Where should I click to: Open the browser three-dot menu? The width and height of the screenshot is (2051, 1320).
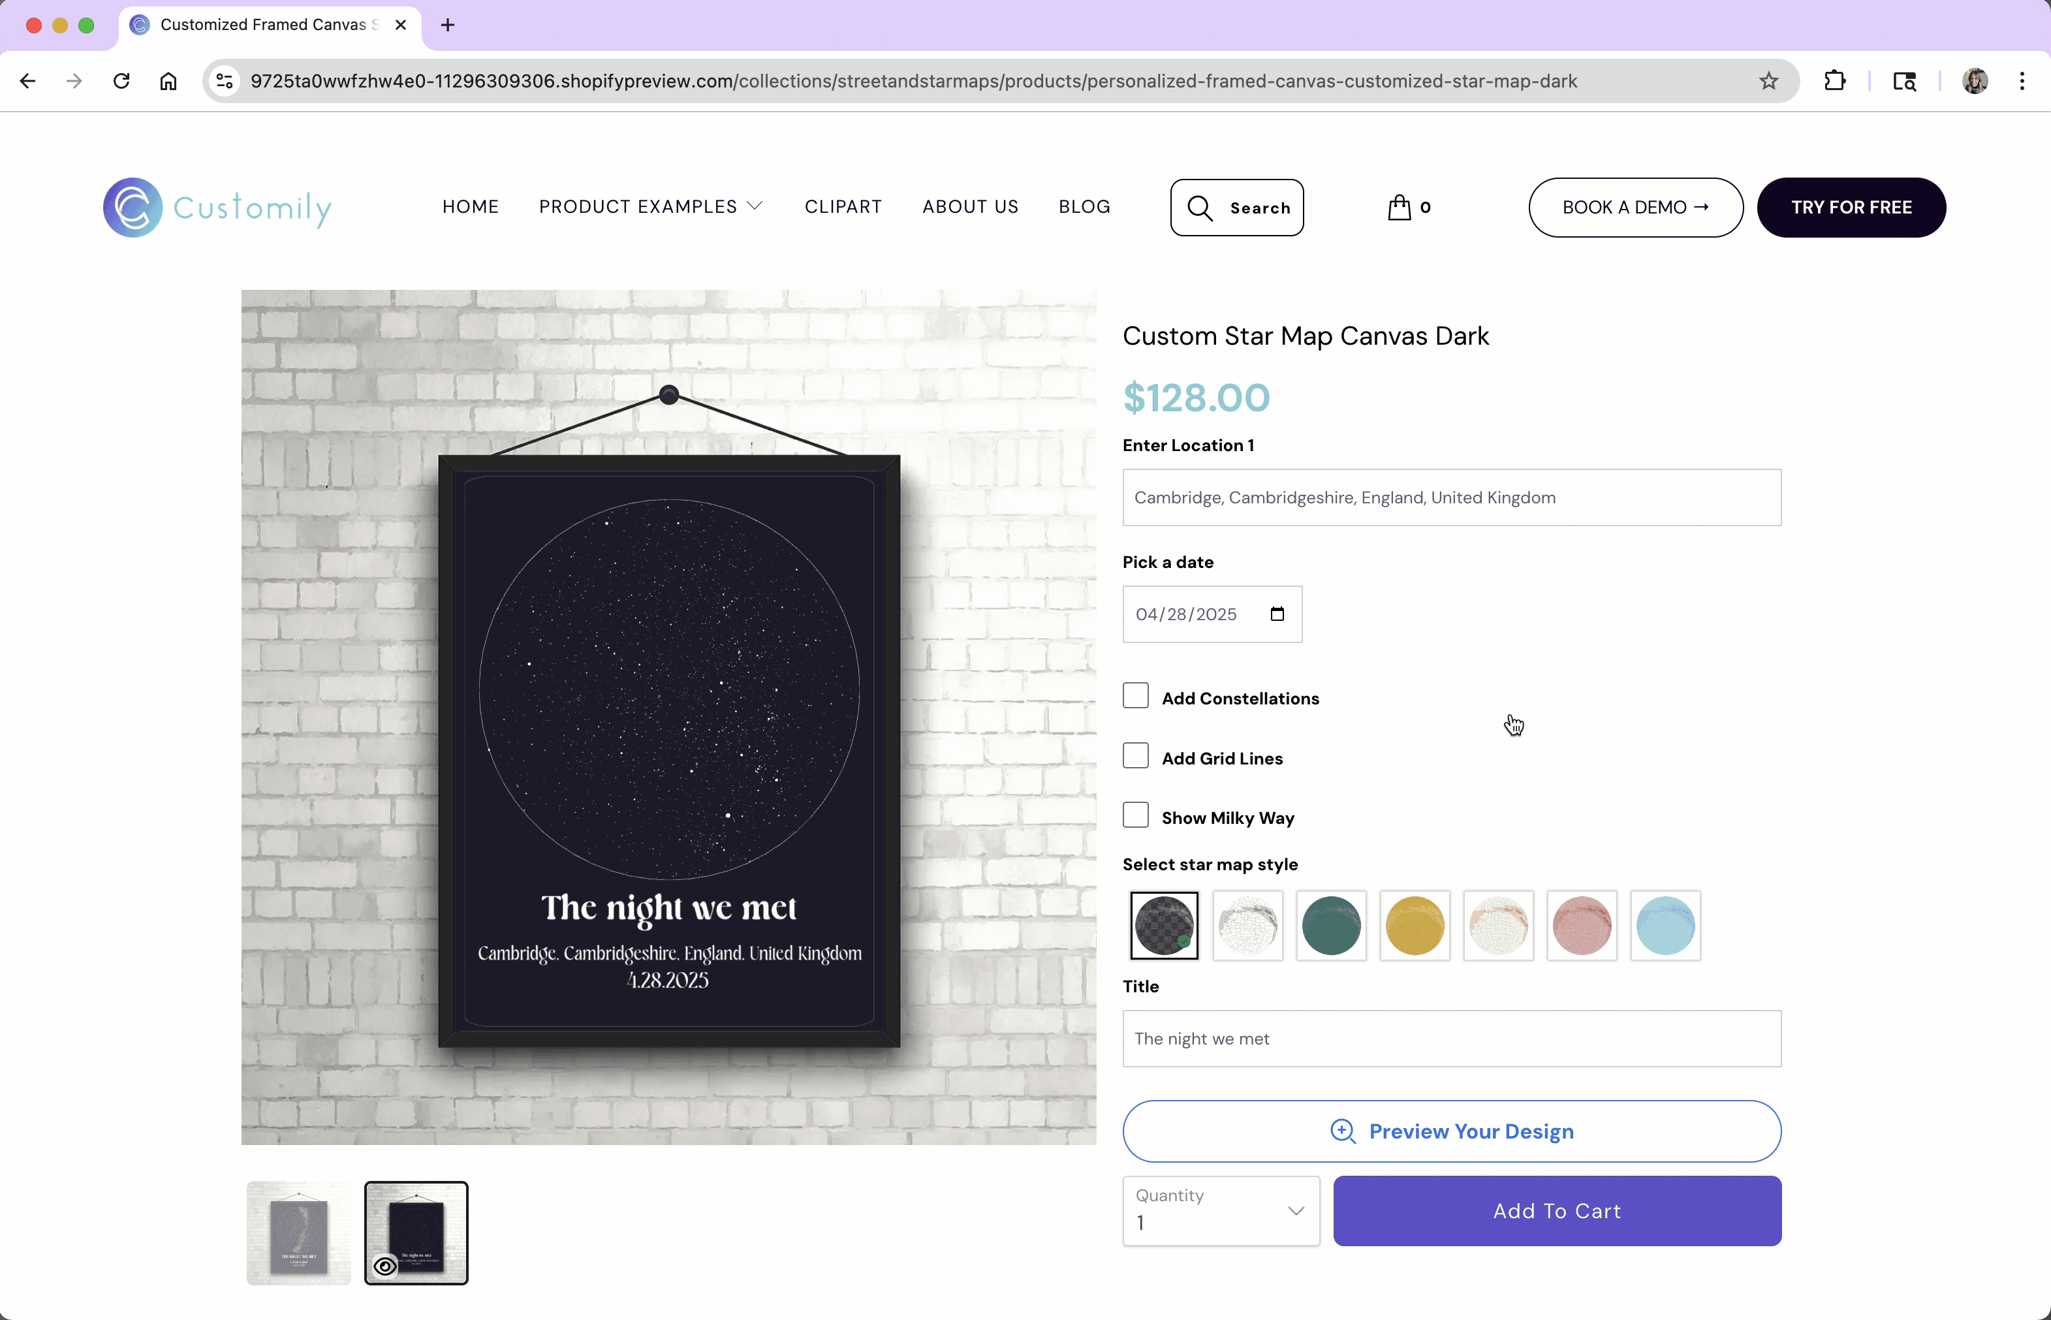(2022, 80)
